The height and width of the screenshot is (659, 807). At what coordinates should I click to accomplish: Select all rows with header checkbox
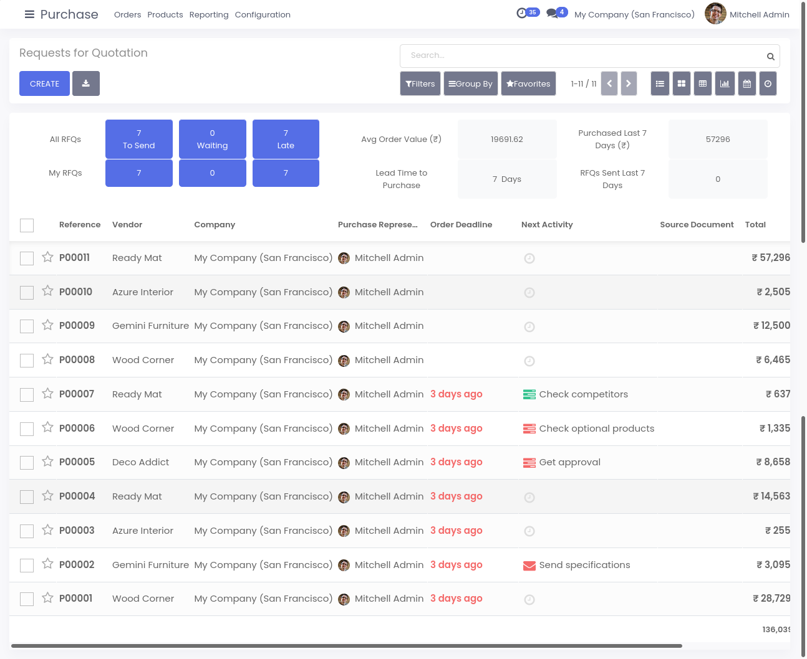(x=27, y=225)
